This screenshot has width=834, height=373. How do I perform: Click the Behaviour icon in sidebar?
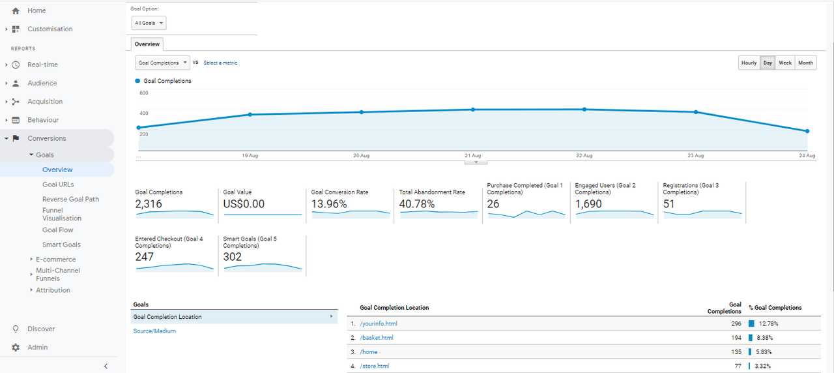click(16, 120)
